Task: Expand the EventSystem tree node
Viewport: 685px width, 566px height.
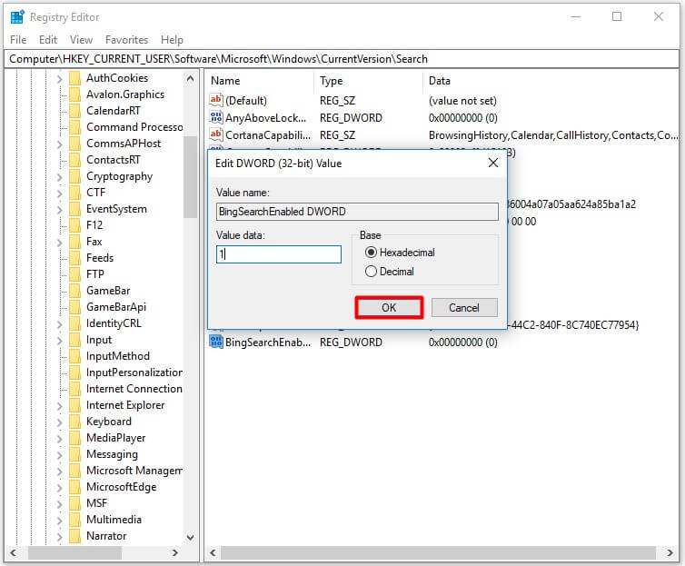Action: [x=60, y=210]
